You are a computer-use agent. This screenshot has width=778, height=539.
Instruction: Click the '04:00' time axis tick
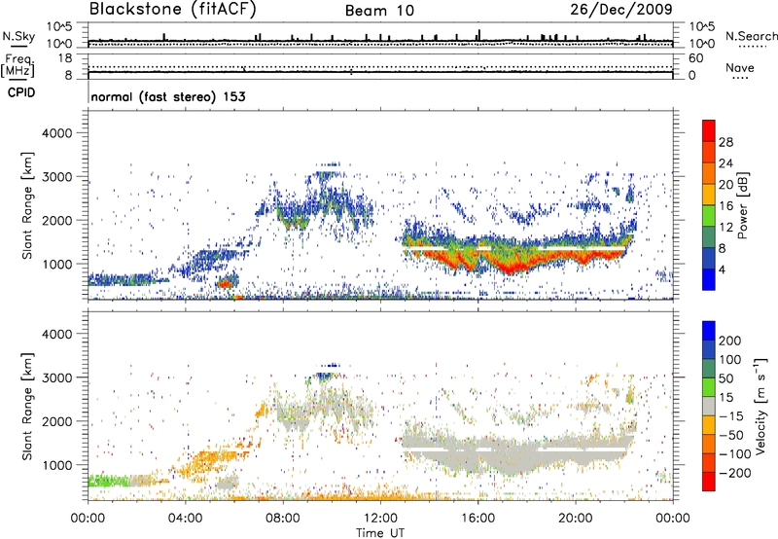point(186,519)
